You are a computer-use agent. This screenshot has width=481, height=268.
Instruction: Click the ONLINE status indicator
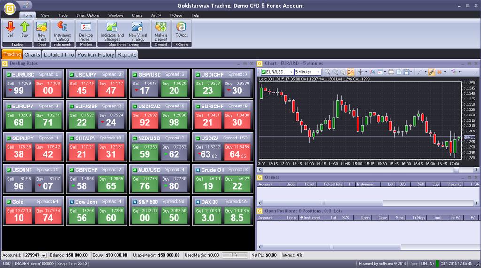(427, 264)
